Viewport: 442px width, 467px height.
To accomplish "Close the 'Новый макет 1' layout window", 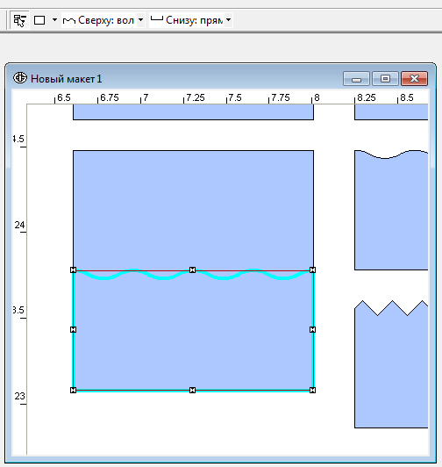I will (414, 79).
